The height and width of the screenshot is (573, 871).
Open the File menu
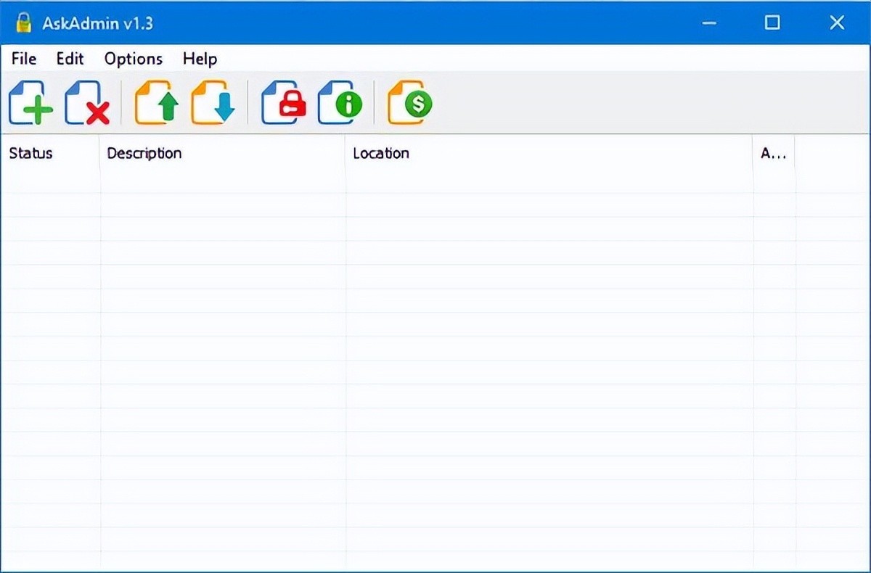click(x=24, y=59)
